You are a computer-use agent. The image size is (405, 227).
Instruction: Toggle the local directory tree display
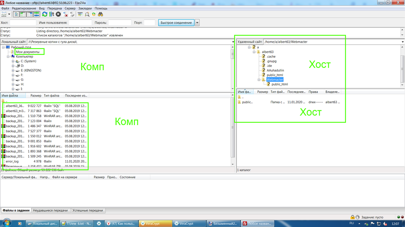pyautogui.click(x=23, y=14)
